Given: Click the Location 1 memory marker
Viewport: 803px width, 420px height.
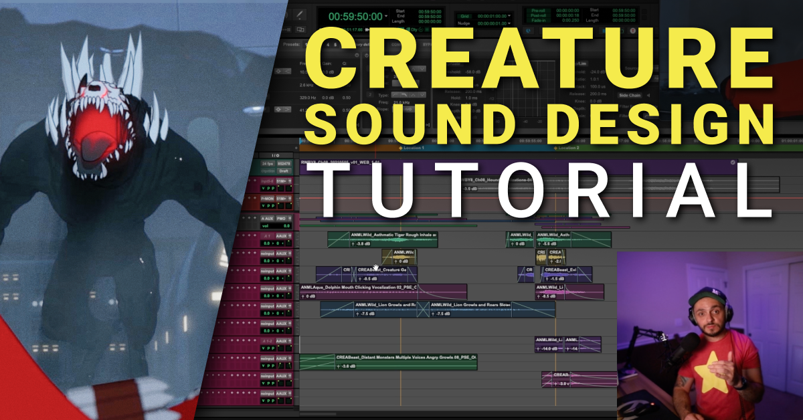Looking at the screenshot, I should [416, 147].
